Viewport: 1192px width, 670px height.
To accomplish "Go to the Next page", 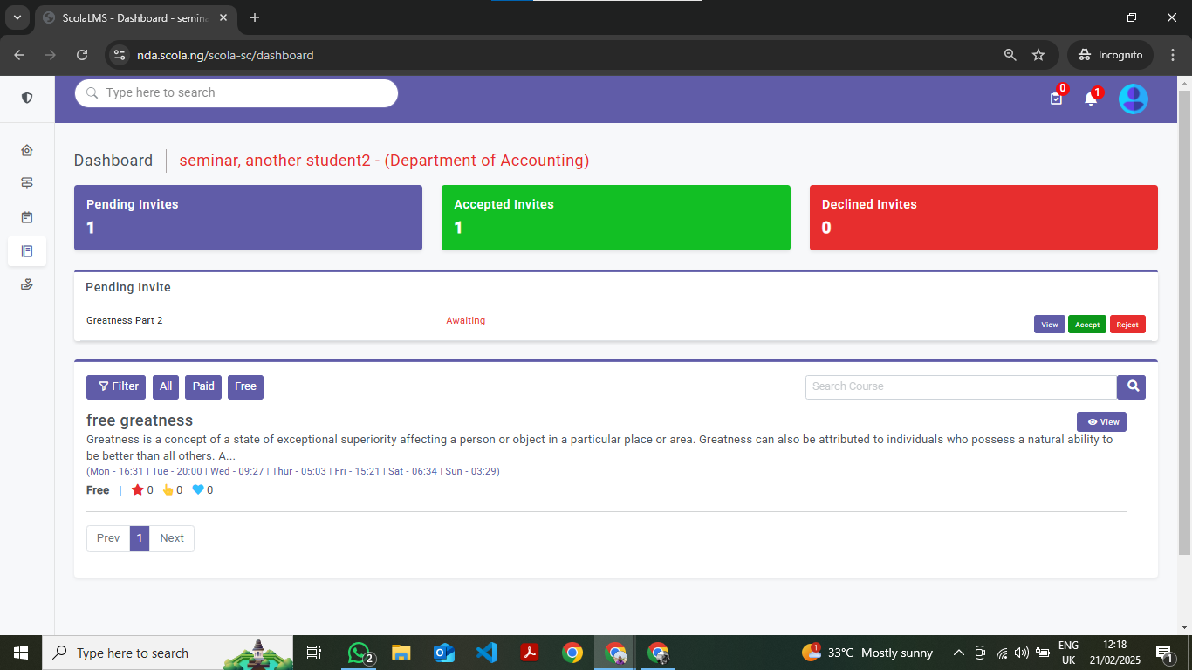I will coord(172,538).
